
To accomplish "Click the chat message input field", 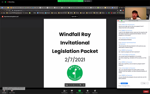I will (x=133, y=86).
